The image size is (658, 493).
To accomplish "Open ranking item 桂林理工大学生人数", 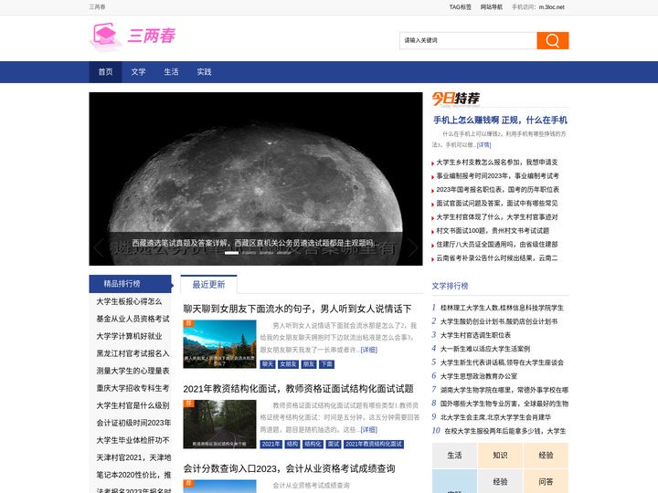I will (x=502, y=308).
